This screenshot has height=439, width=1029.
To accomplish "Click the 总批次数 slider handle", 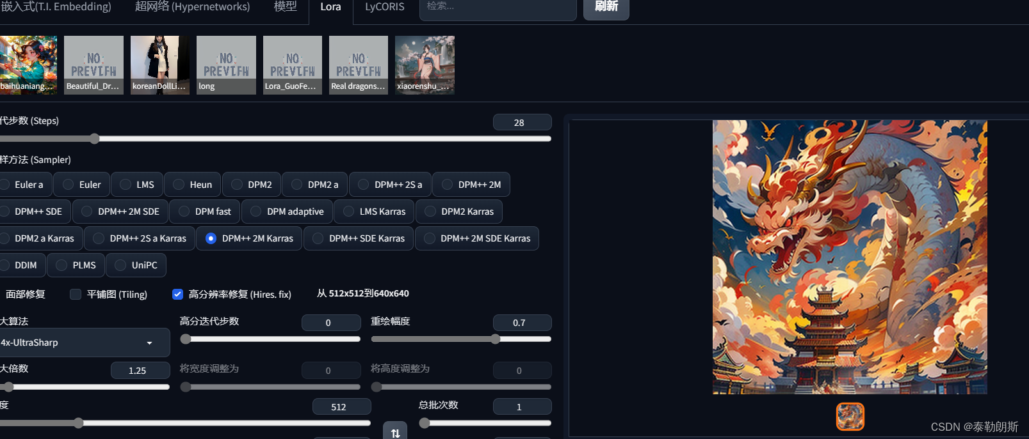I will tap(424, 423).
